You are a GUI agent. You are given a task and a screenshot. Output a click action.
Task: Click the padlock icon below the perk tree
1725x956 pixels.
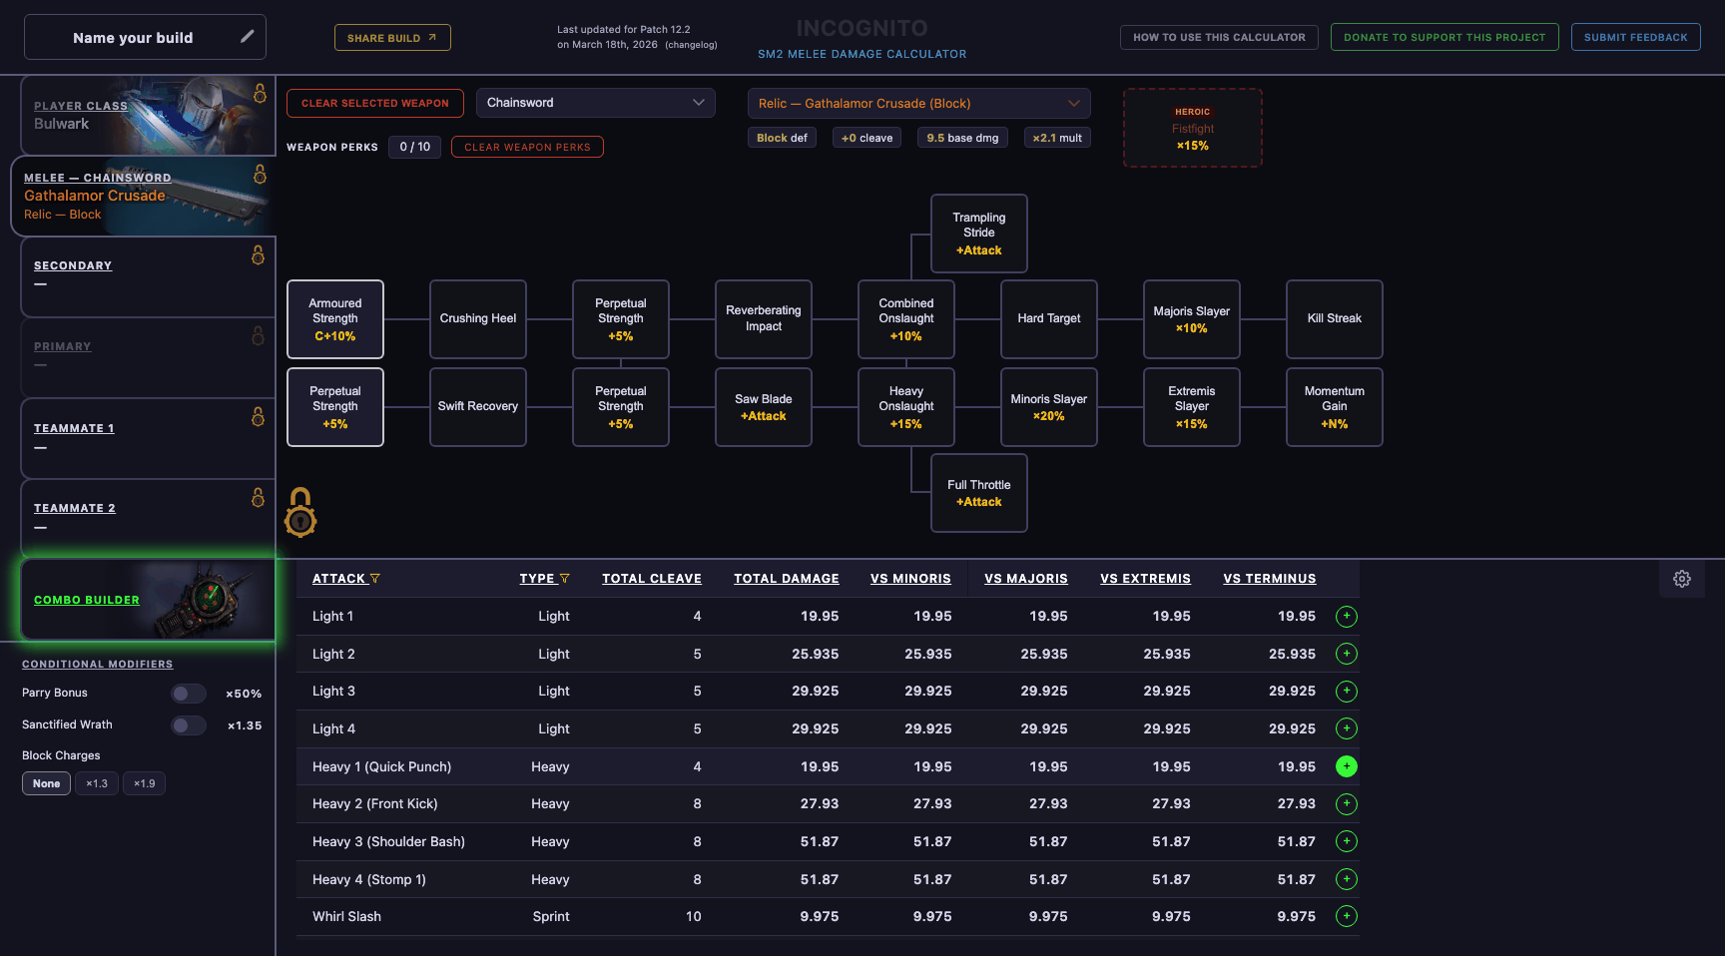pyautogui.click(x=299, y=512)
